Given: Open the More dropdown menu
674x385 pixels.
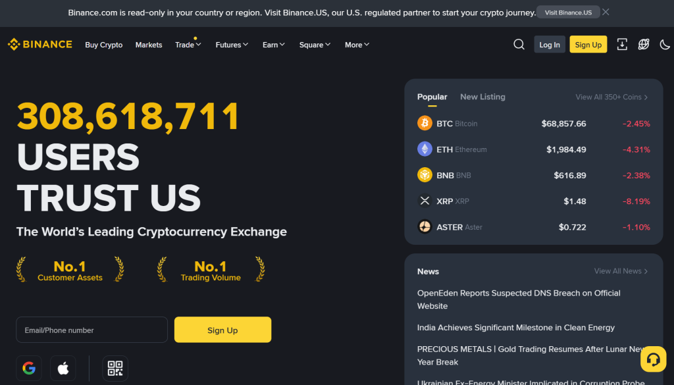Looking at the screenshot, I should 357,45.
